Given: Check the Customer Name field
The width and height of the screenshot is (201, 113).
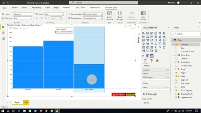Looking at the screenshot, I should [177, 51].
